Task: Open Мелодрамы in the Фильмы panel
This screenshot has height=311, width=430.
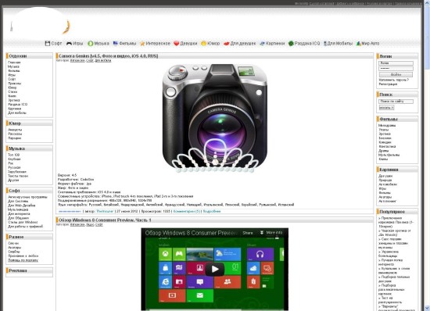Action: pyautogui.click(x=387, y=126)
